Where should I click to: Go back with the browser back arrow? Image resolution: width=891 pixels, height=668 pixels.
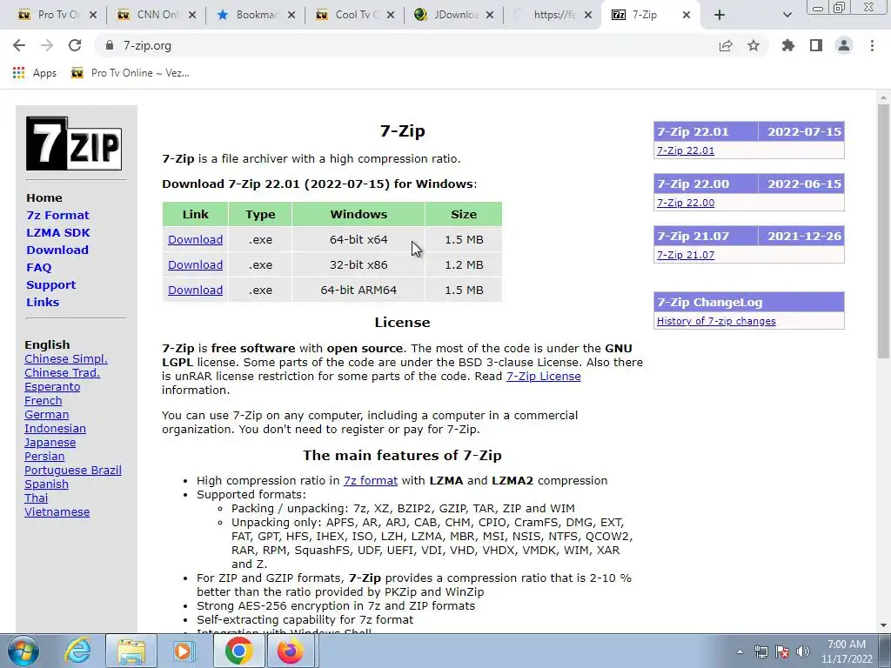(x=19, y=45)
